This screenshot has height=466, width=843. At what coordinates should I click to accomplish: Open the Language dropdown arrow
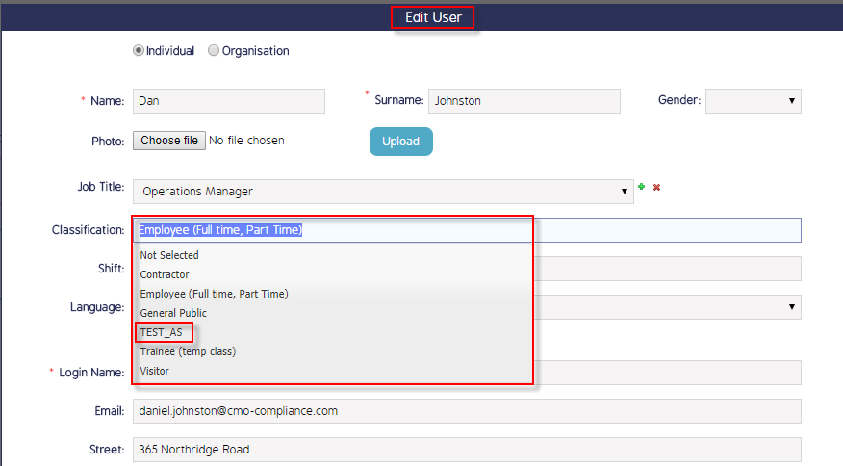pyautogui.click(x=791, y=307)
